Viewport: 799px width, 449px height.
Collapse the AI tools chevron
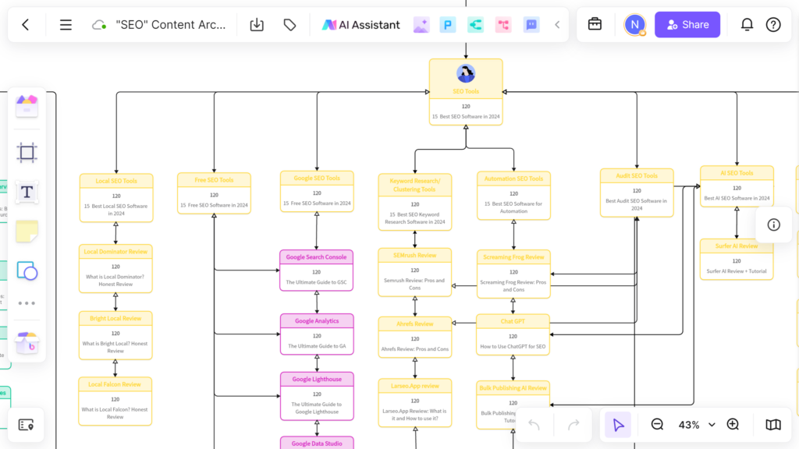coord(557,25)
